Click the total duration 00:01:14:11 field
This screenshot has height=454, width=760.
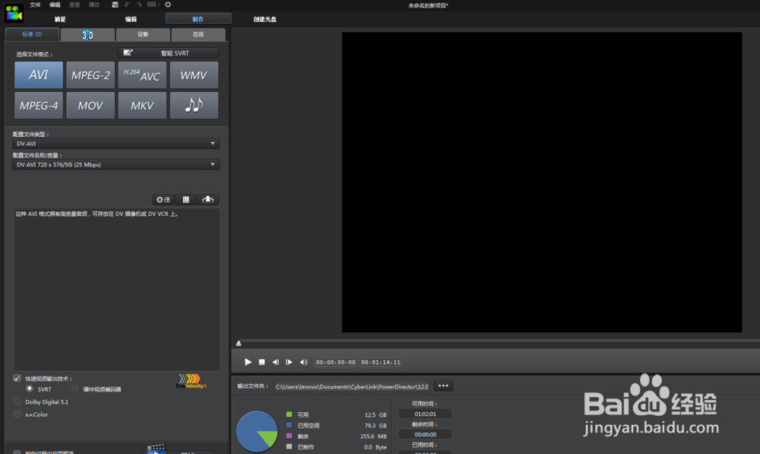tap(381, 362)
